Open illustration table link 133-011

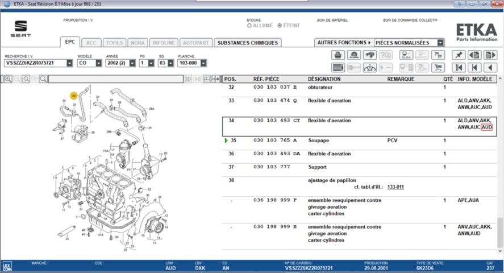[x=395, y=187]
